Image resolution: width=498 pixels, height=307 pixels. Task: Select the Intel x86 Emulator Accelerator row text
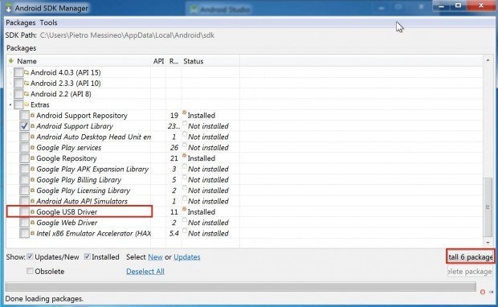tap(94, 234)
